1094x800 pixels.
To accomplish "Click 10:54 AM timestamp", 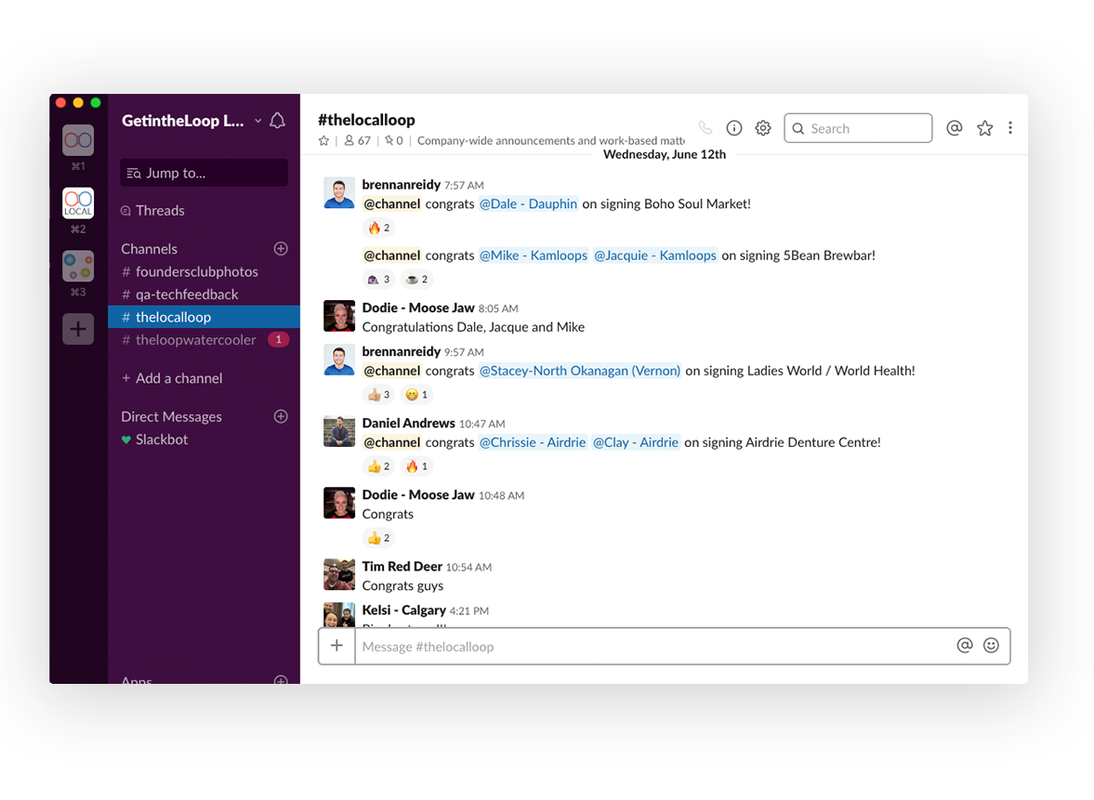I will [x=468, y=568].
